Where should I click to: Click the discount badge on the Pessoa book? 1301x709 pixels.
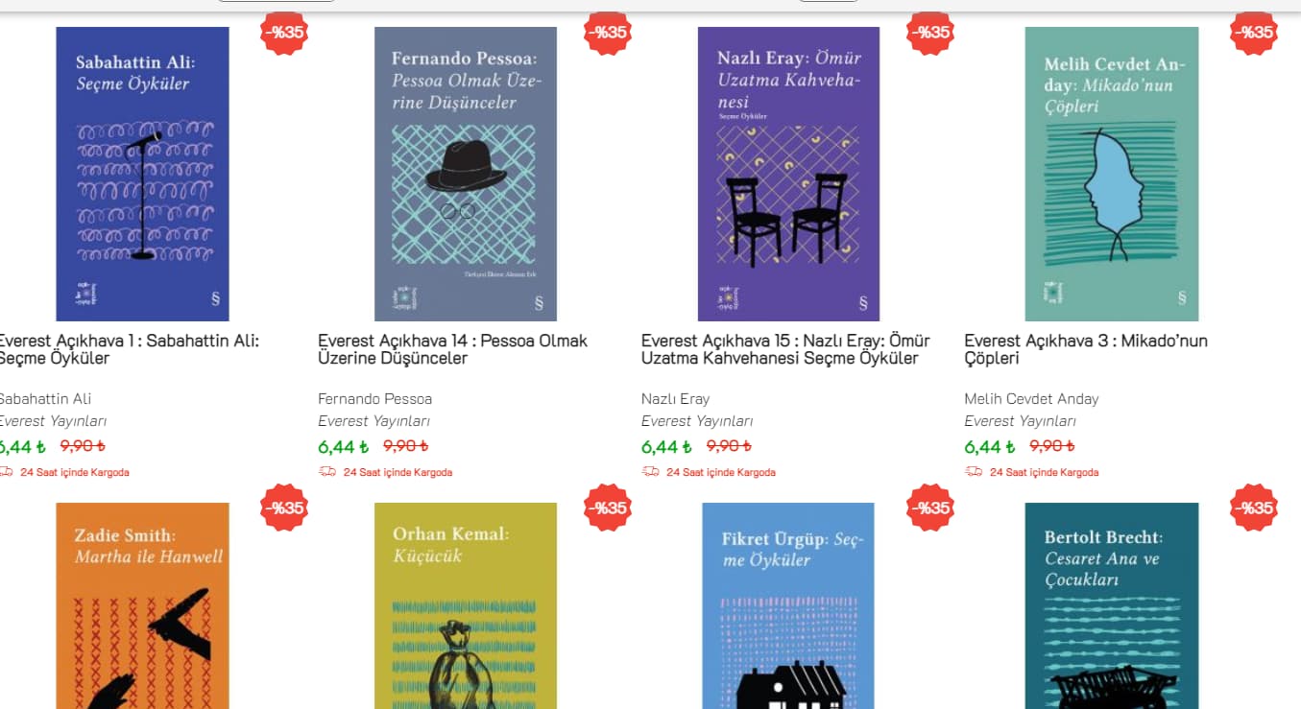[608, 33]
